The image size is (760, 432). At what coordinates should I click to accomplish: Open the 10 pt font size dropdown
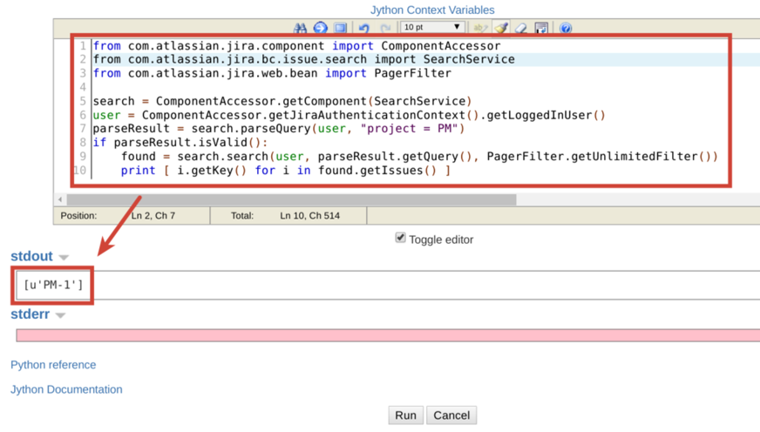(432, 27)
